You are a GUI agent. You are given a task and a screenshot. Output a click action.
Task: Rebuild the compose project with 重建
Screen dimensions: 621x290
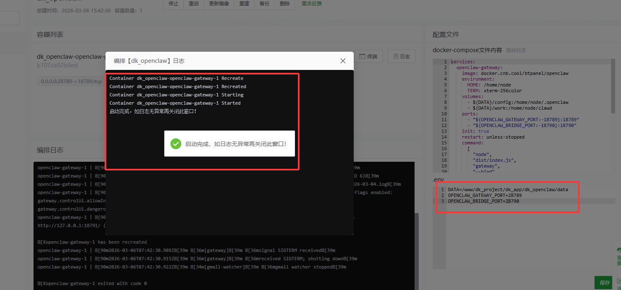(244, 4)
